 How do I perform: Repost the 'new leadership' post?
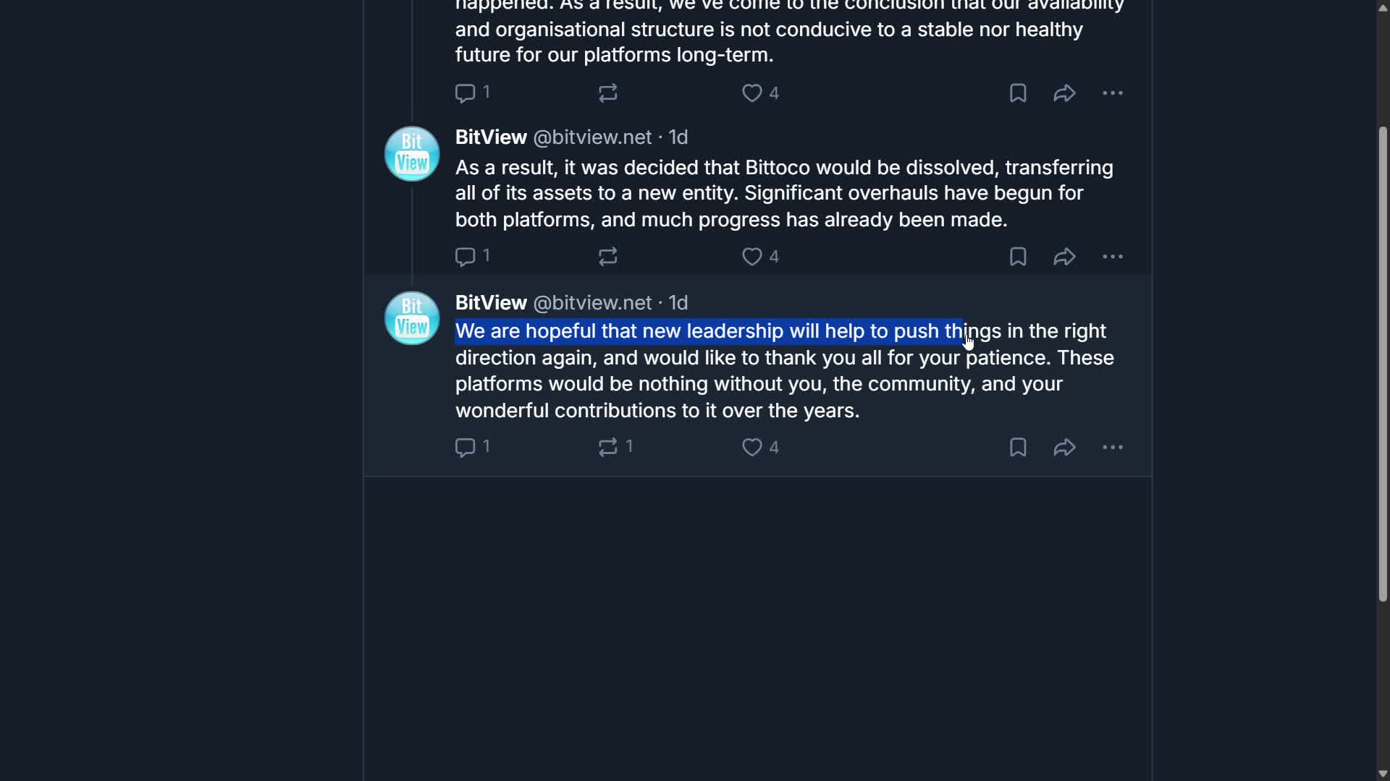(608, 447)
